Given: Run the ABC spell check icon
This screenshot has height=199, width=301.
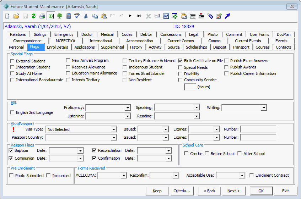Looking at the screenshot, I should coord(77,16).
